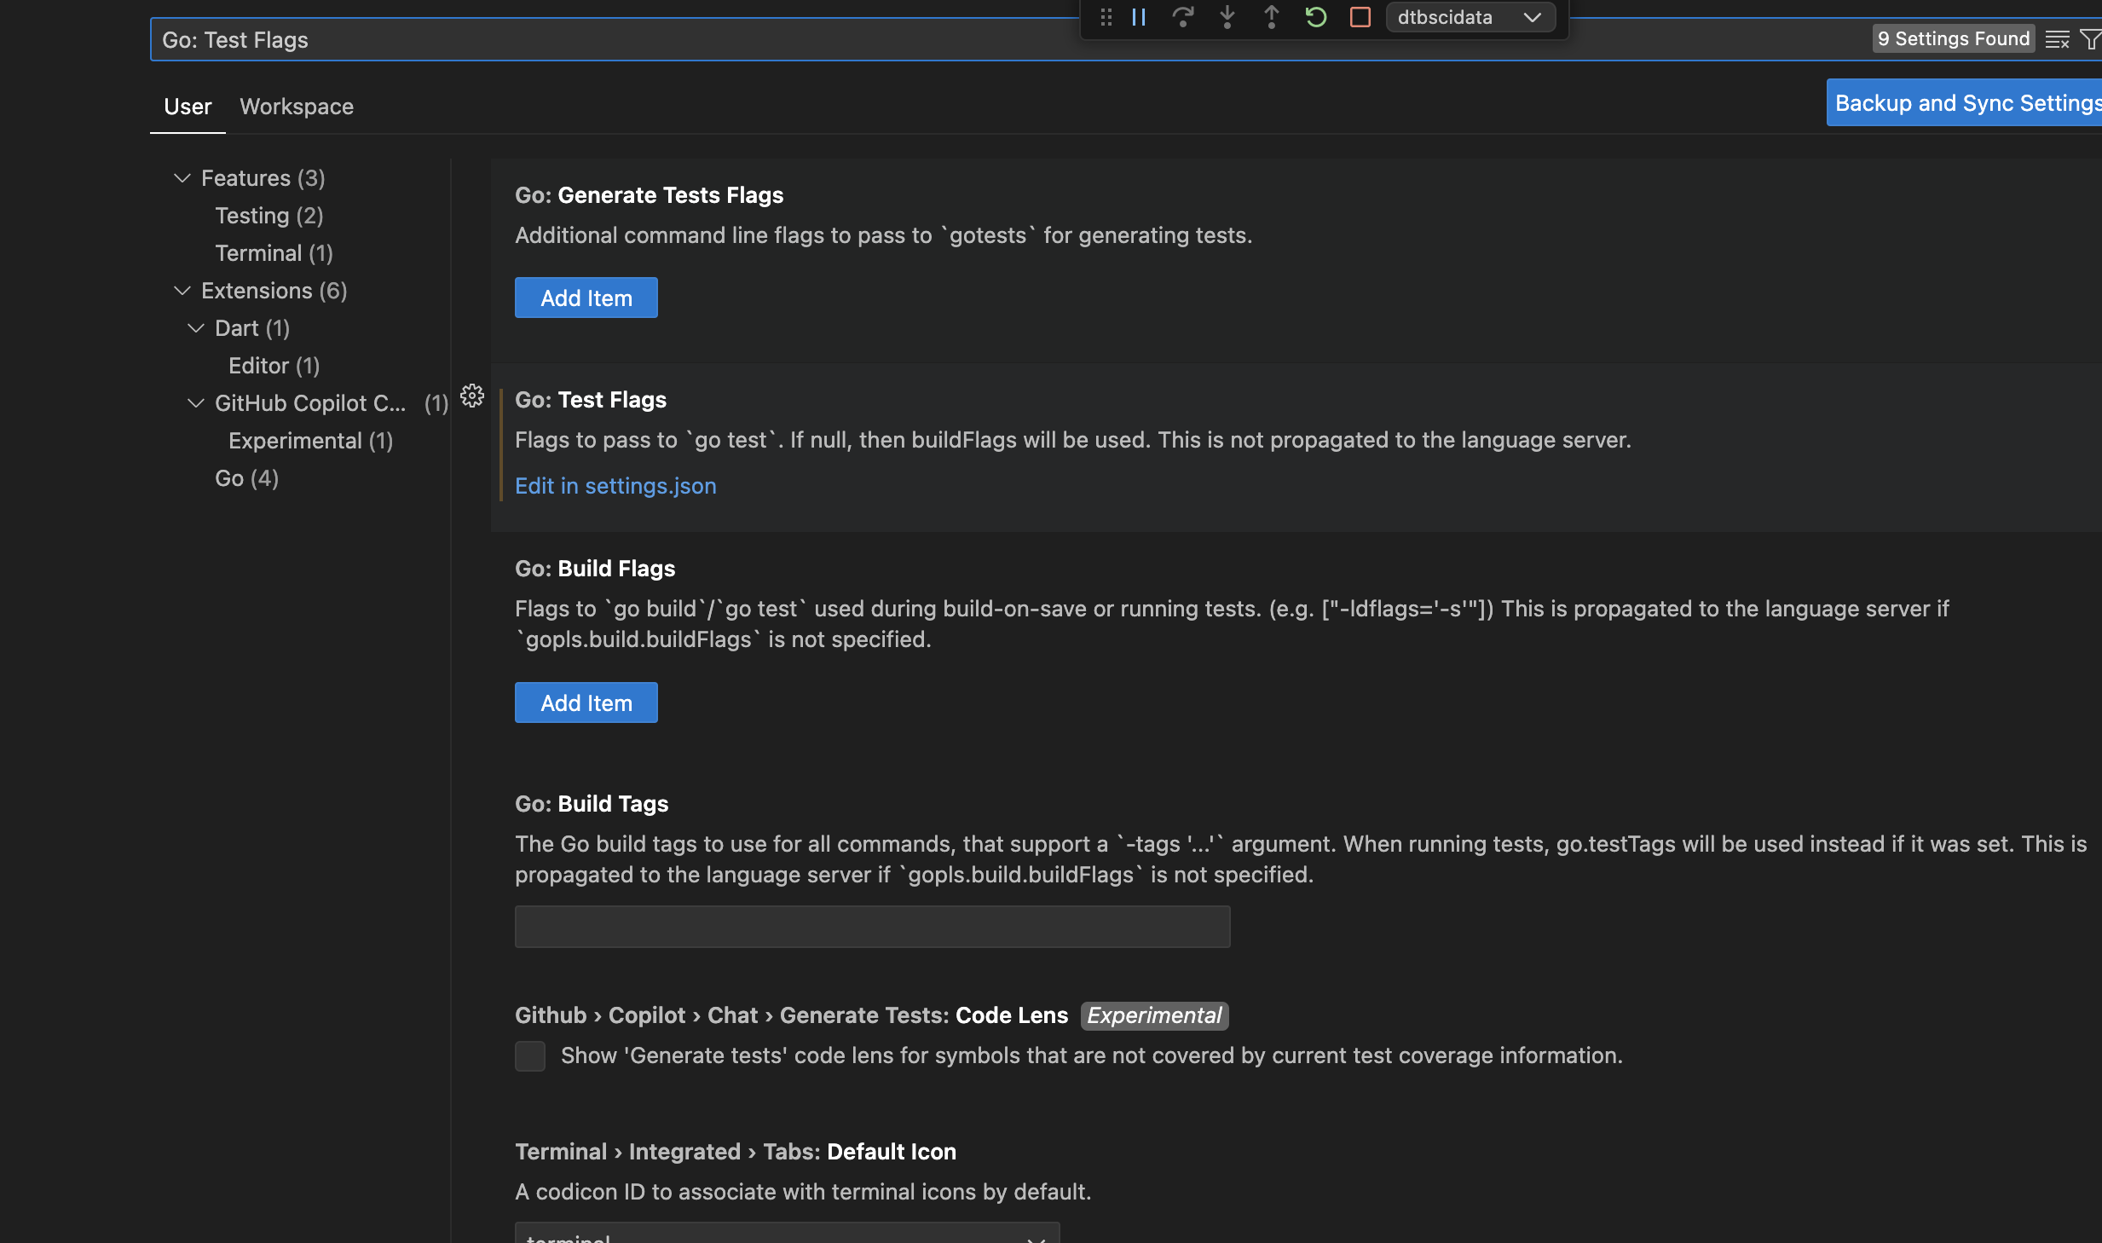This screenshot has height=1243, width=2102.
Task: Click the debug Step Out icon
Action: pos(1271,17)
